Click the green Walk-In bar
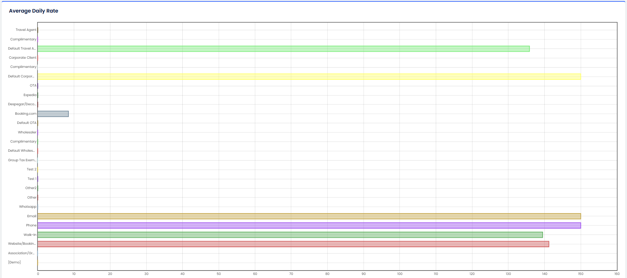The height and width of the screenshot is (278, 627). pos(290,235)
